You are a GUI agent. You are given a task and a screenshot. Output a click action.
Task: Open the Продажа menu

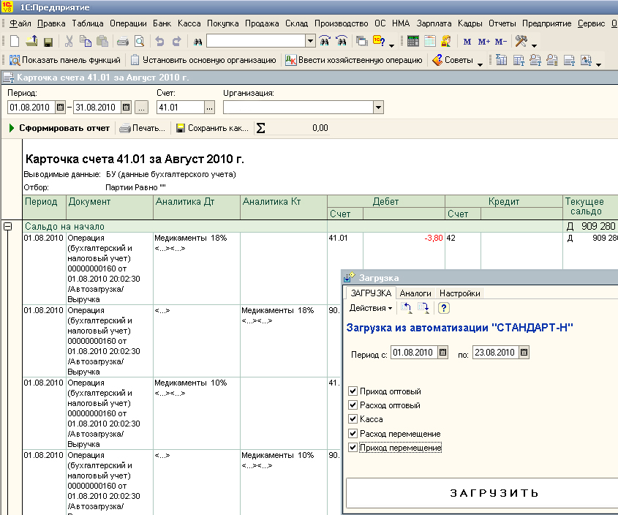point(262,23)
